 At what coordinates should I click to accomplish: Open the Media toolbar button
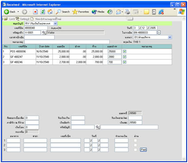point(98,12)
